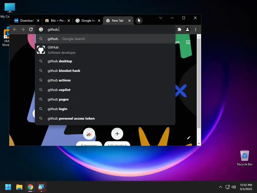The image size is (257, 193).
Task: Click the address bar containing github.
Action: tap(105, 29)
